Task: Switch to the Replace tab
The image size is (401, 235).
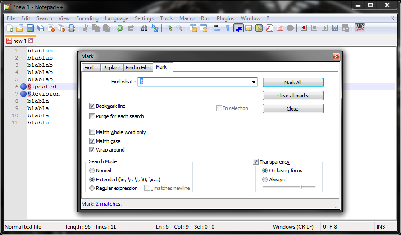Action: coord(112,68)
